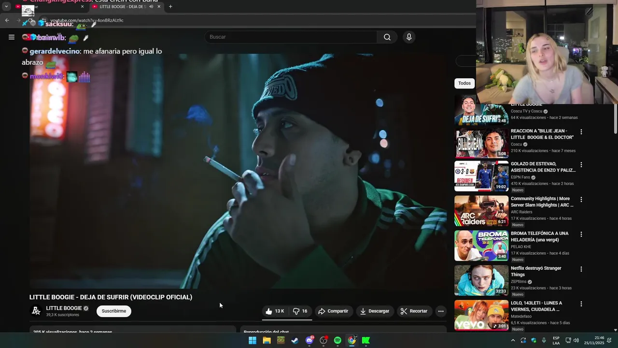Image resolution: width=618 pixels, height=348 pixels.
Task: Click the search magnifier button
Action: coord(387,37)
